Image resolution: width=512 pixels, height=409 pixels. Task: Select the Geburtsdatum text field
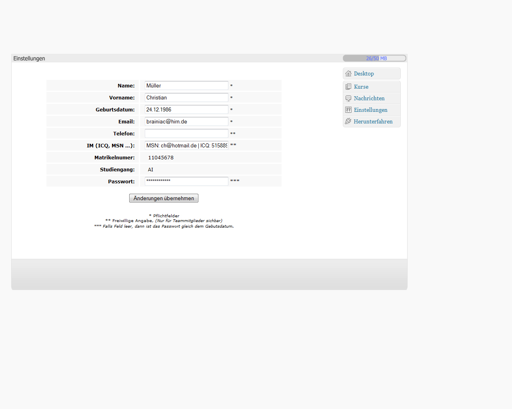pyautogui.click(x=186, y=109)
